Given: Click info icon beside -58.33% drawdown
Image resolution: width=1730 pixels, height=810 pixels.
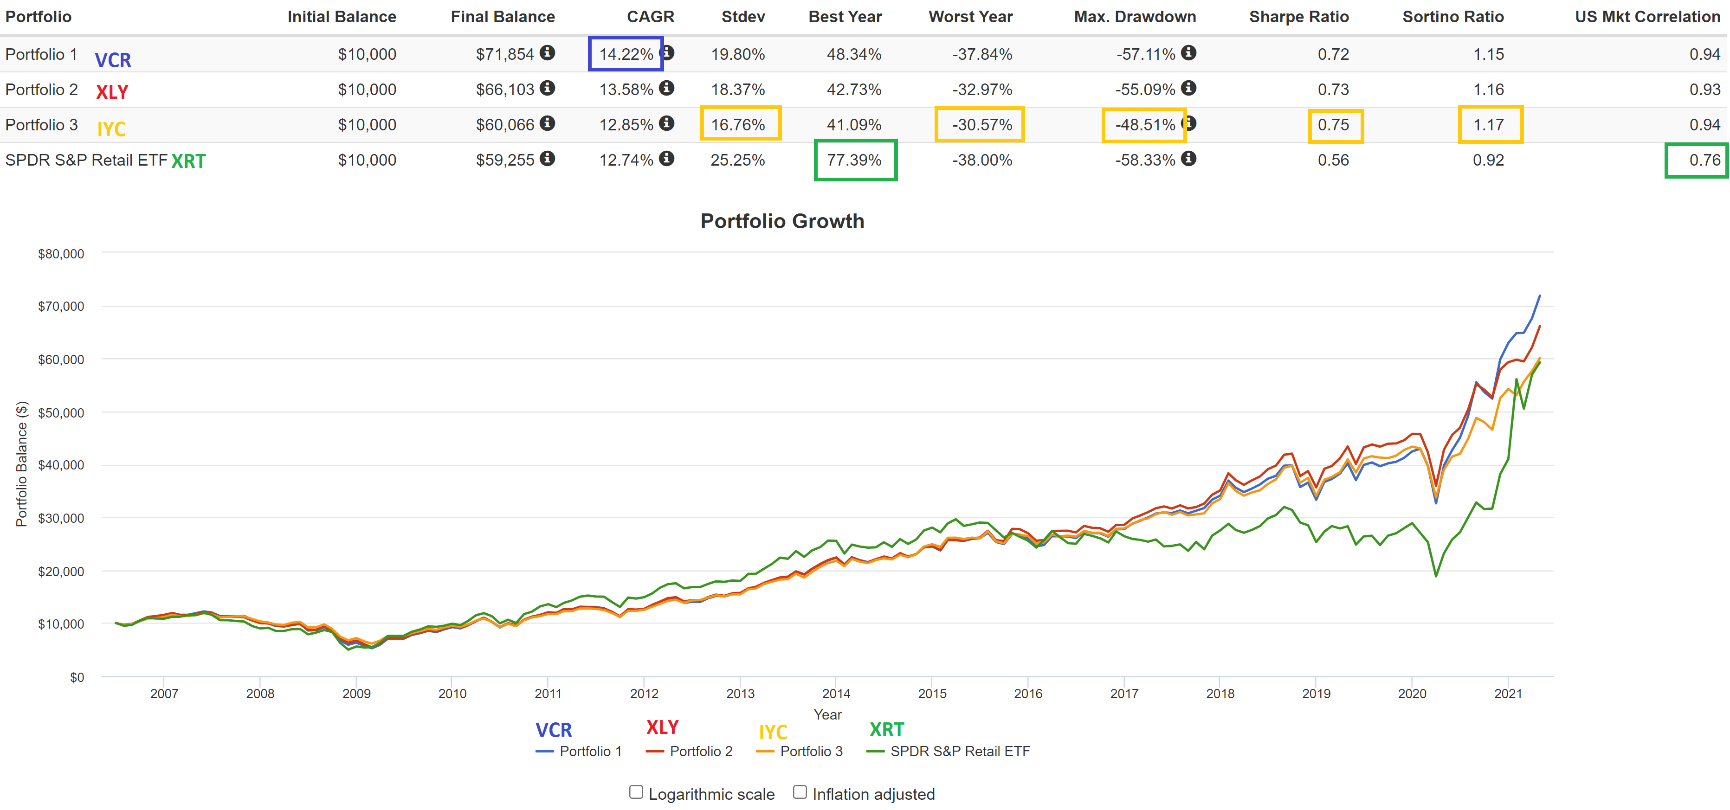Looking at the screenshot, I should coord(1189,159).
